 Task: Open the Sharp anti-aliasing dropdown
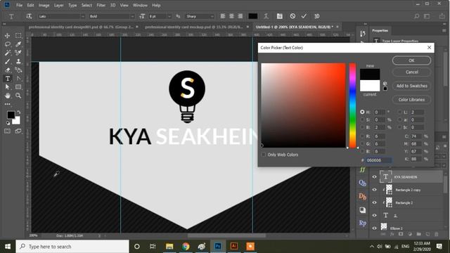[x=212, y=16]
